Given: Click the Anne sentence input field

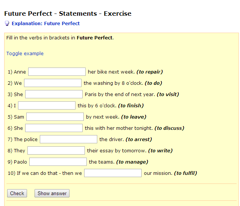Looking at the screenshot, I should tap(57, 72).
